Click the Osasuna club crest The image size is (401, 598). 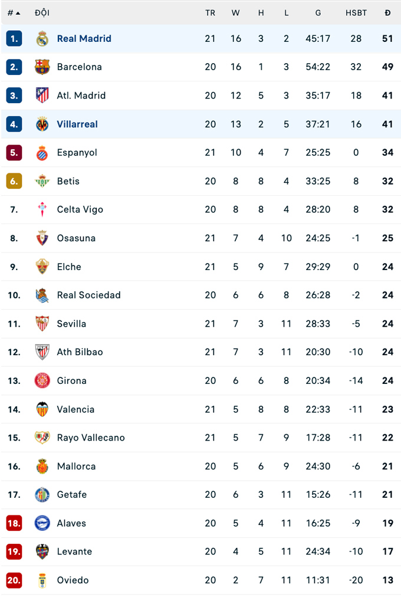42,238
